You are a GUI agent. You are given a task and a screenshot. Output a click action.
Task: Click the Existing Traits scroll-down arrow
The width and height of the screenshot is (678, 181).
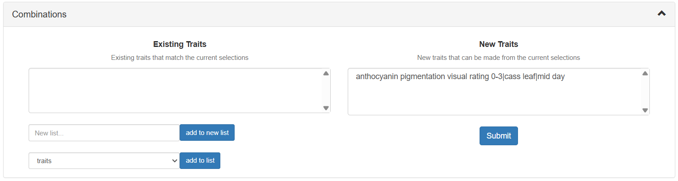click(326, 108)
